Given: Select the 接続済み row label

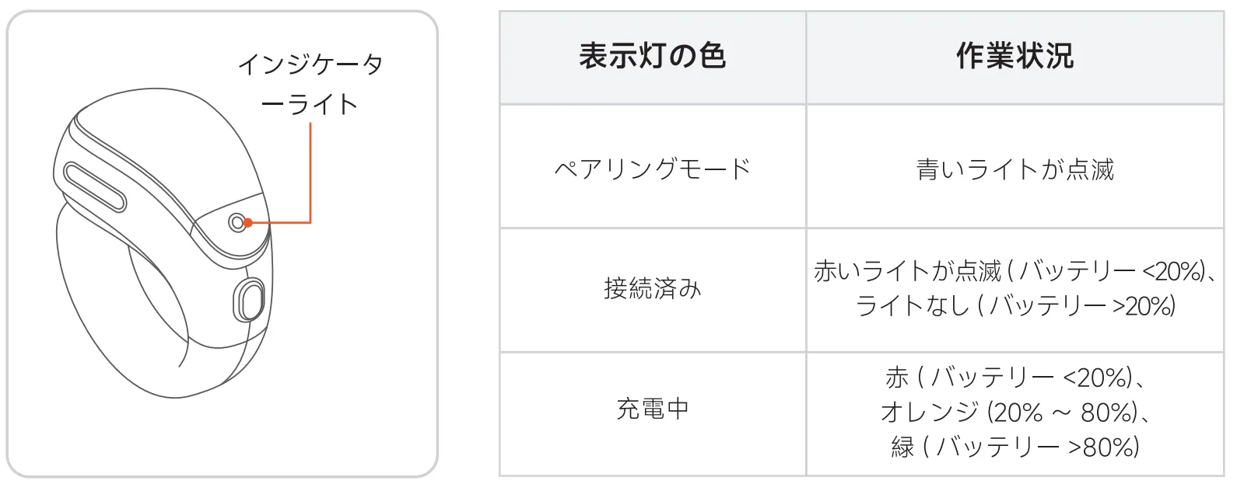Looking at the screenshot, I should pyautogui.click(x=652, y=289).
